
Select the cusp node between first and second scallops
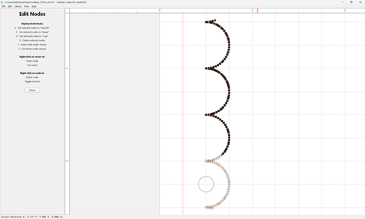[206, 68]
